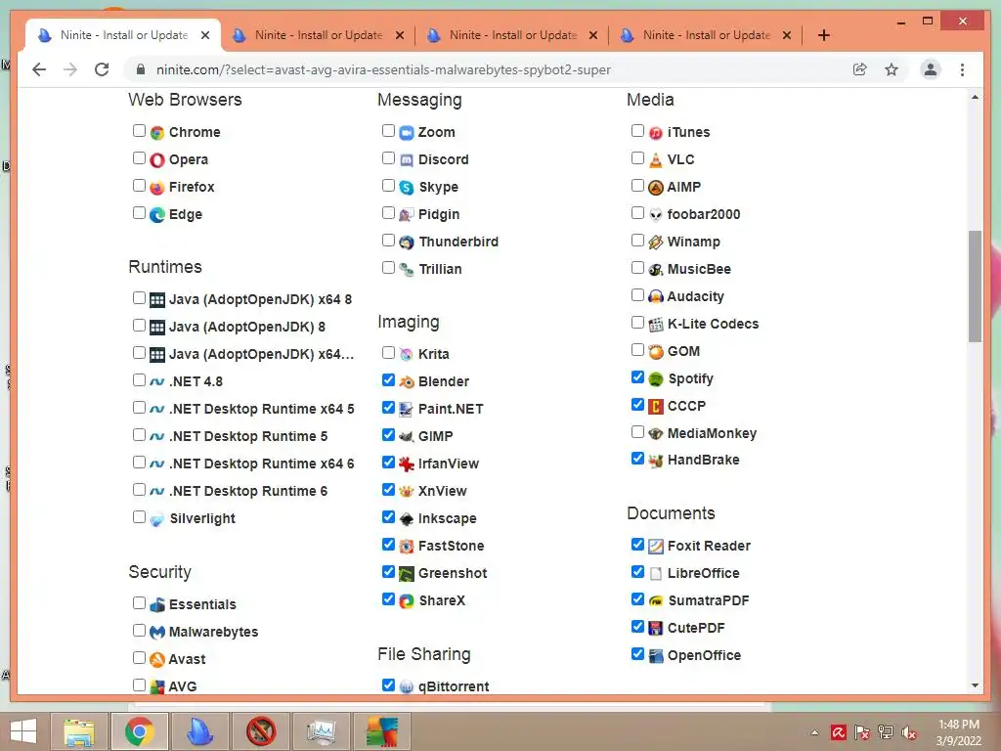This screenshot has height=751, width=1001.
Task: Click the IrfanView red icon
Action: tap(407, 464)
